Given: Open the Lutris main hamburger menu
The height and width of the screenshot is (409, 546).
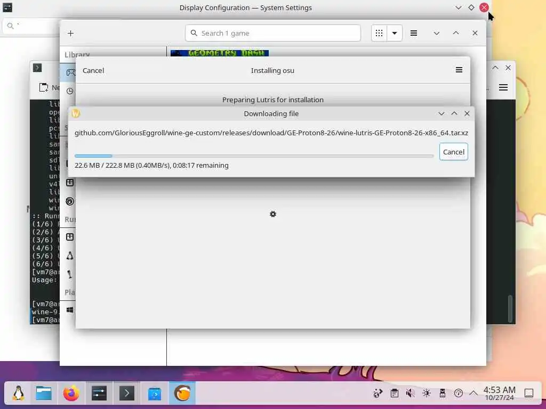Looking at the screenshot, I should coord(414,34).
